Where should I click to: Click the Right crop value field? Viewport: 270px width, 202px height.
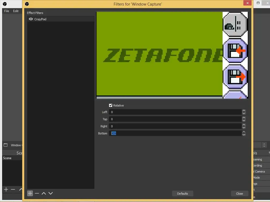(x=175, y=126)
